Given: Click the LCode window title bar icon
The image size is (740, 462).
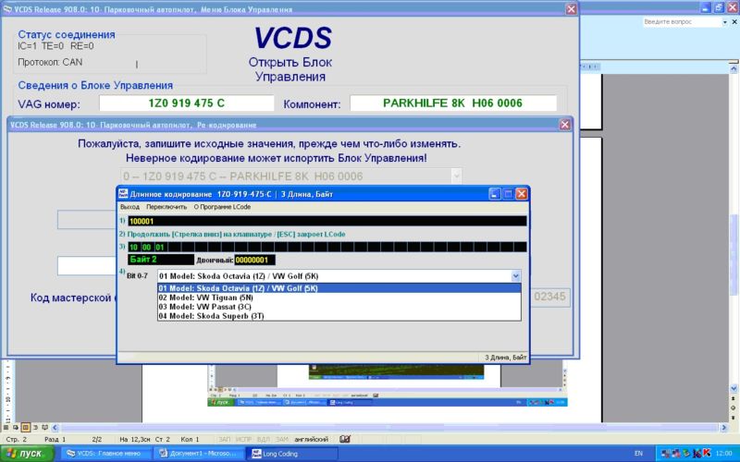Looking at the screenshot, I should click(x=123, y=194).
